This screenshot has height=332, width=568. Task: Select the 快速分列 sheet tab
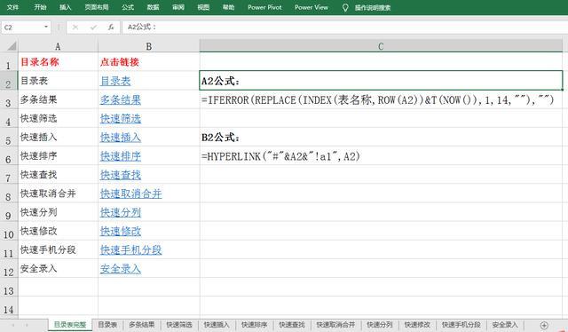coord(379,325)
